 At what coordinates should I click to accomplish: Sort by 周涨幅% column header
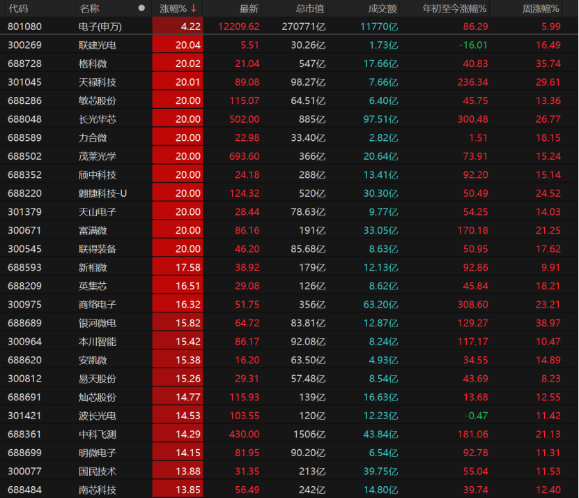point(541,8)
